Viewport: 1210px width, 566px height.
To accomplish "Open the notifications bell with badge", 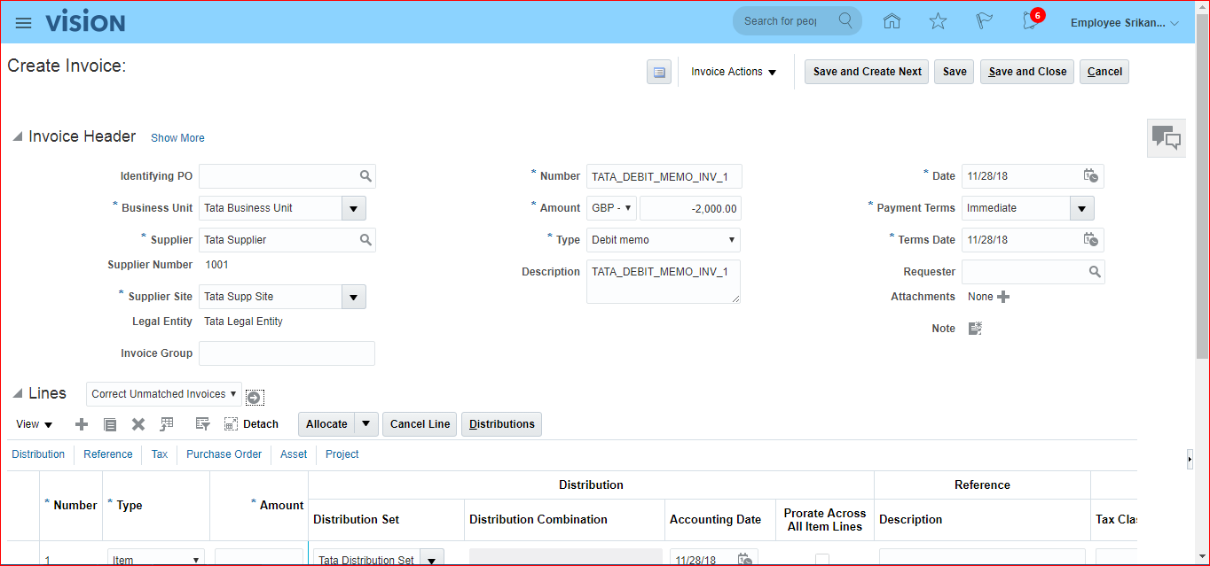I will [x=1031, y=21].
